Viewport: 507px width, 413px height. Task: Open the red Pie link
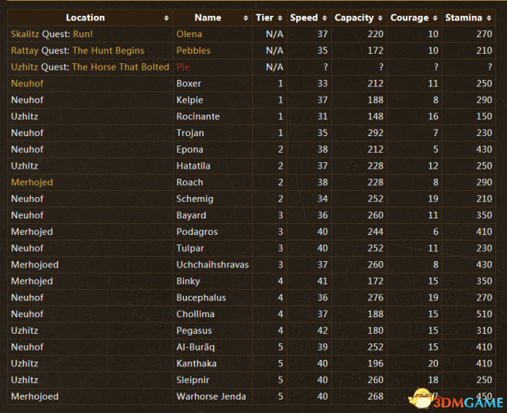click(x=183, y=67)
